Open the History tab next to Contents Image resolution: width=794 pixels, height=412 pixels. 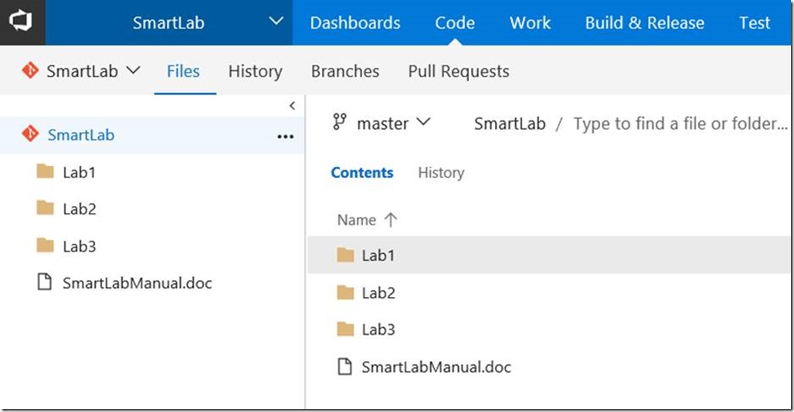click(440, 173)
